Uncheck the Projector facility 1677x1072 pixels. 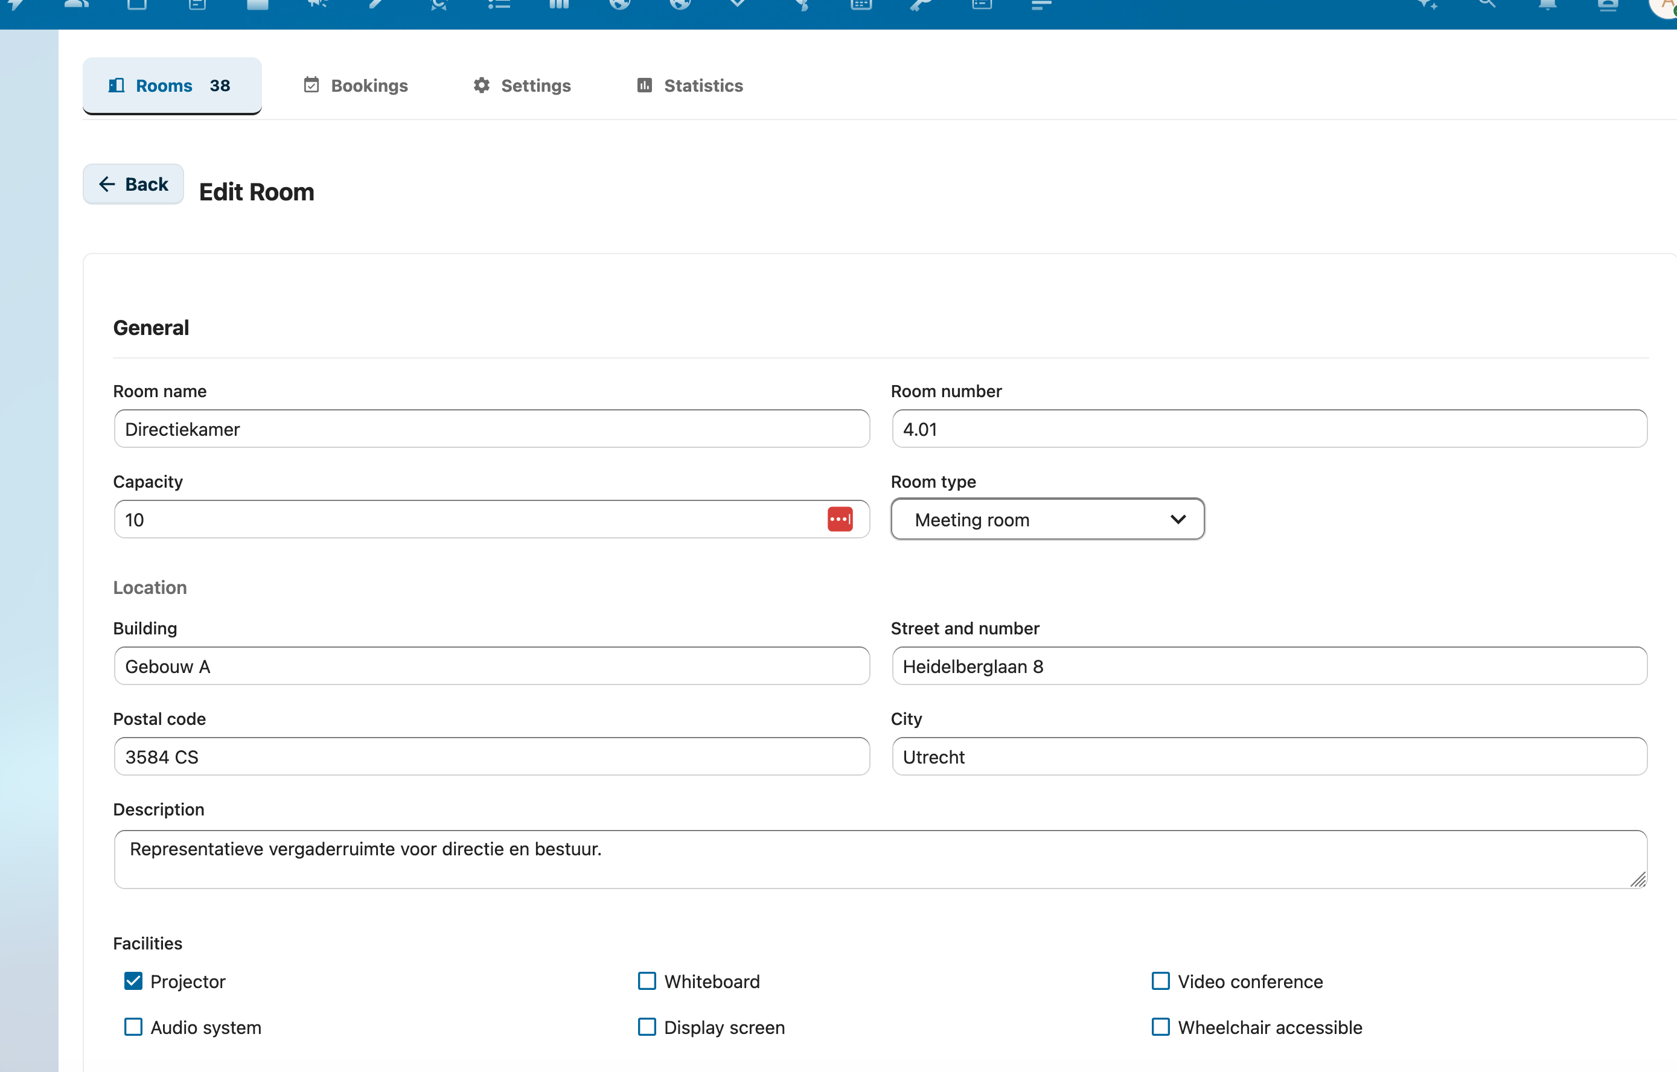133,981
